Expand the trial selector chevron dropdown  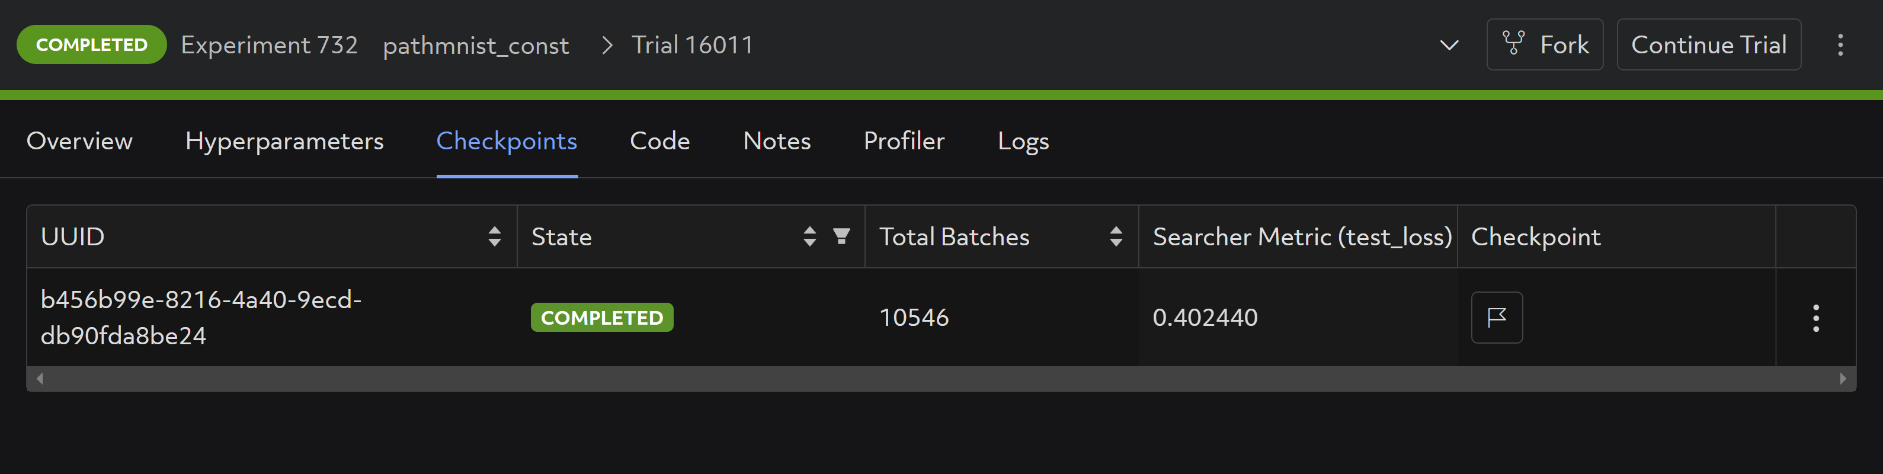1449,46
